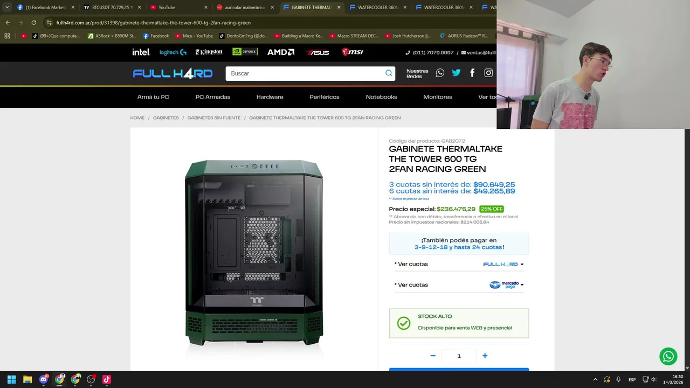Expand Ver cuotas for Mercado Pago
The image size is (690, 388).
[459, 285]
